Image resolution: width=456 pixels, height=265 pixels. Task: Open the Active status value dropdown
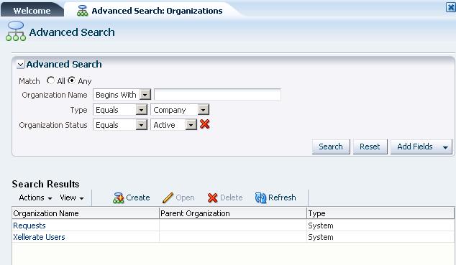tap(191, 125)
